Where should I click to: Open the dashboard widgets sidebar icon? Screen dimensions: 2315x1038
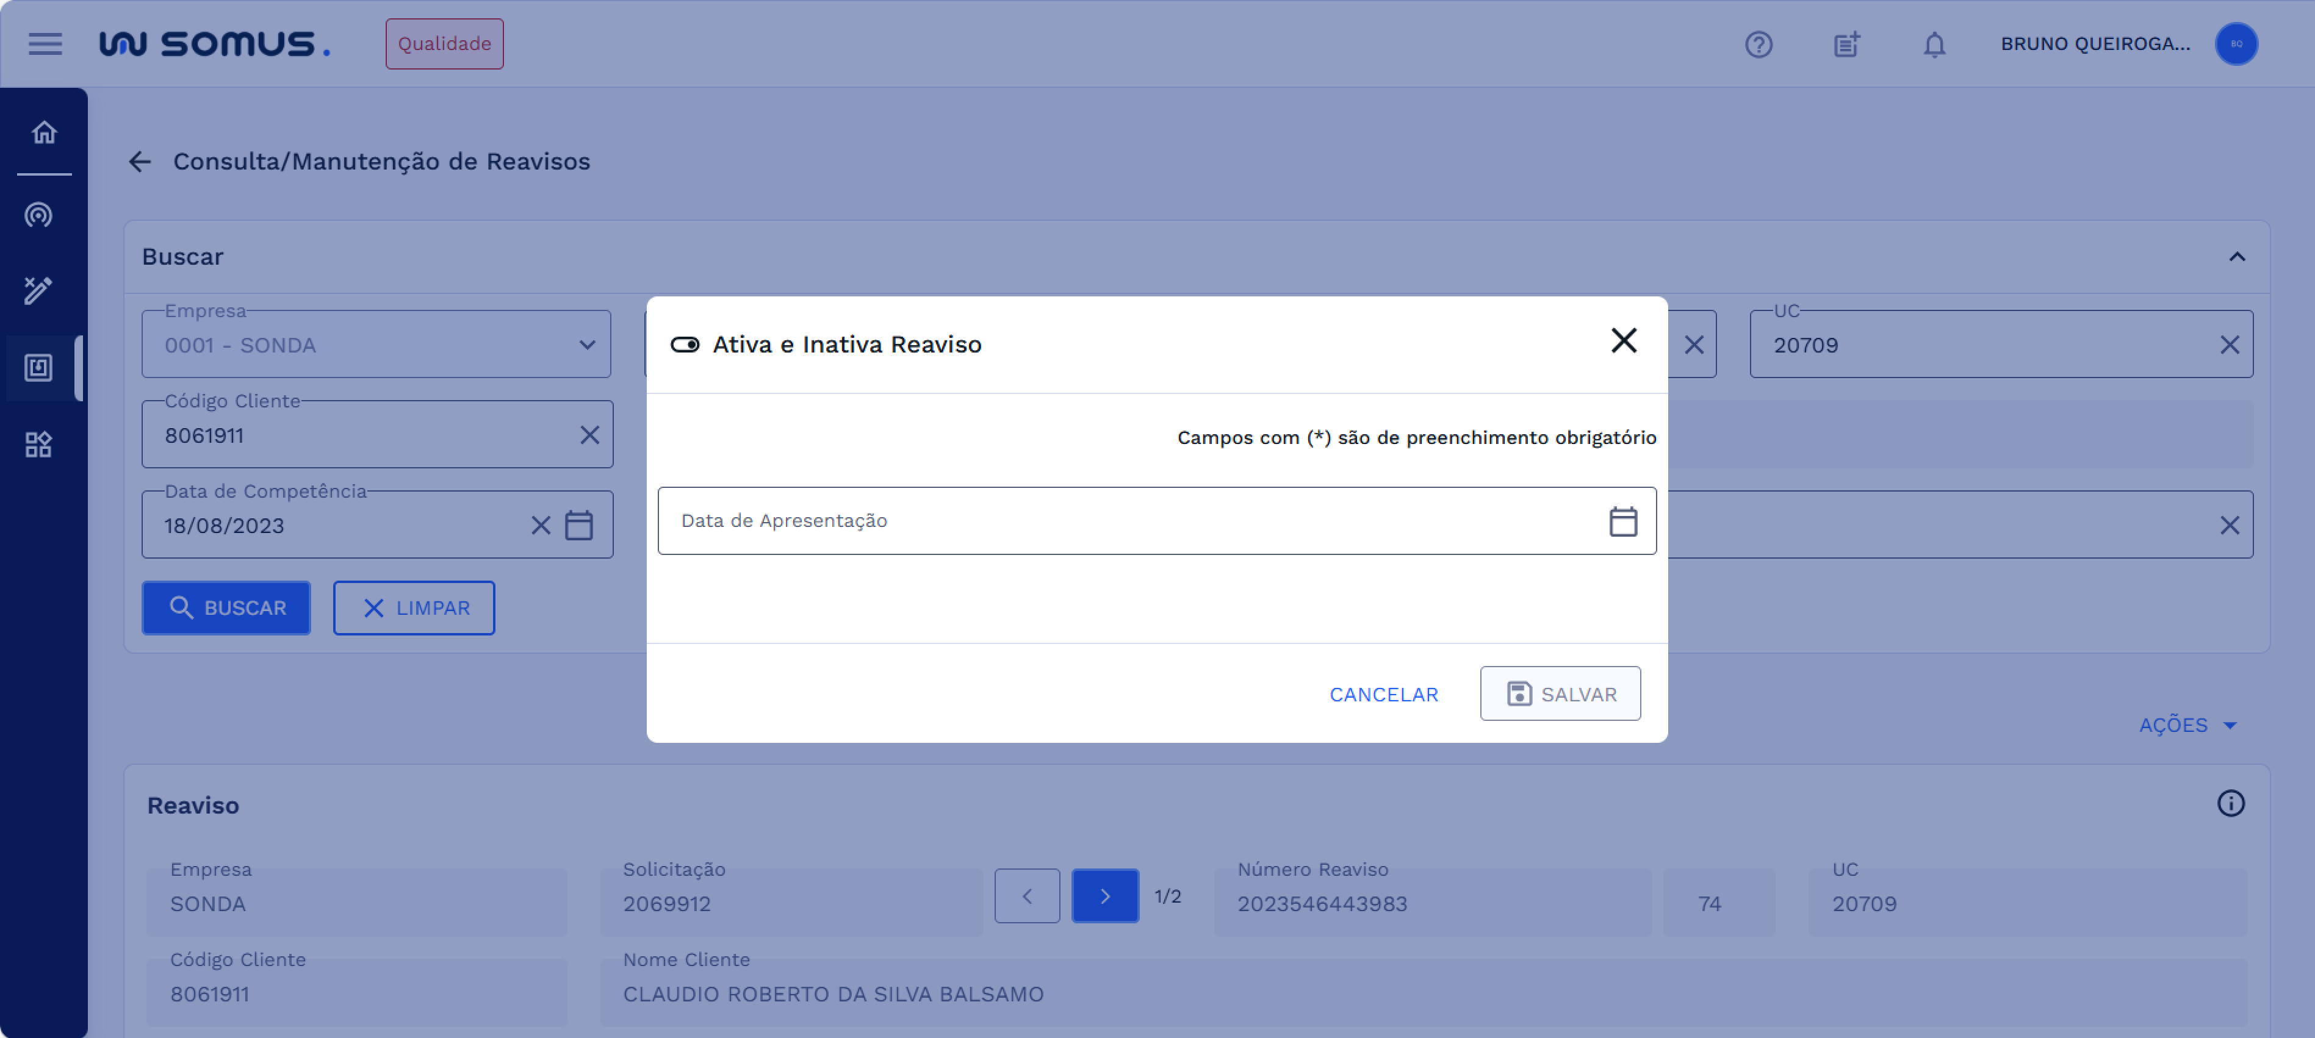(38, 445)
